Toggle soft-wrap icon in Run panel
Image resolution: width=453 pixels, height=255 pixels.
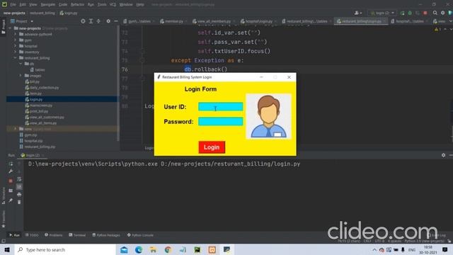[x=19, y=179]
